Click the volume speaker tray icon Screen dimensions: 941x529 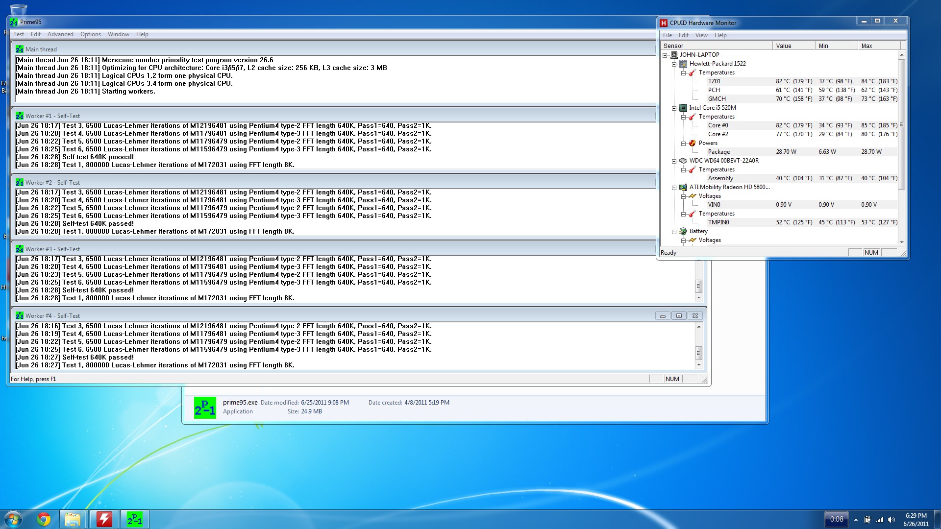click(891, 520)
